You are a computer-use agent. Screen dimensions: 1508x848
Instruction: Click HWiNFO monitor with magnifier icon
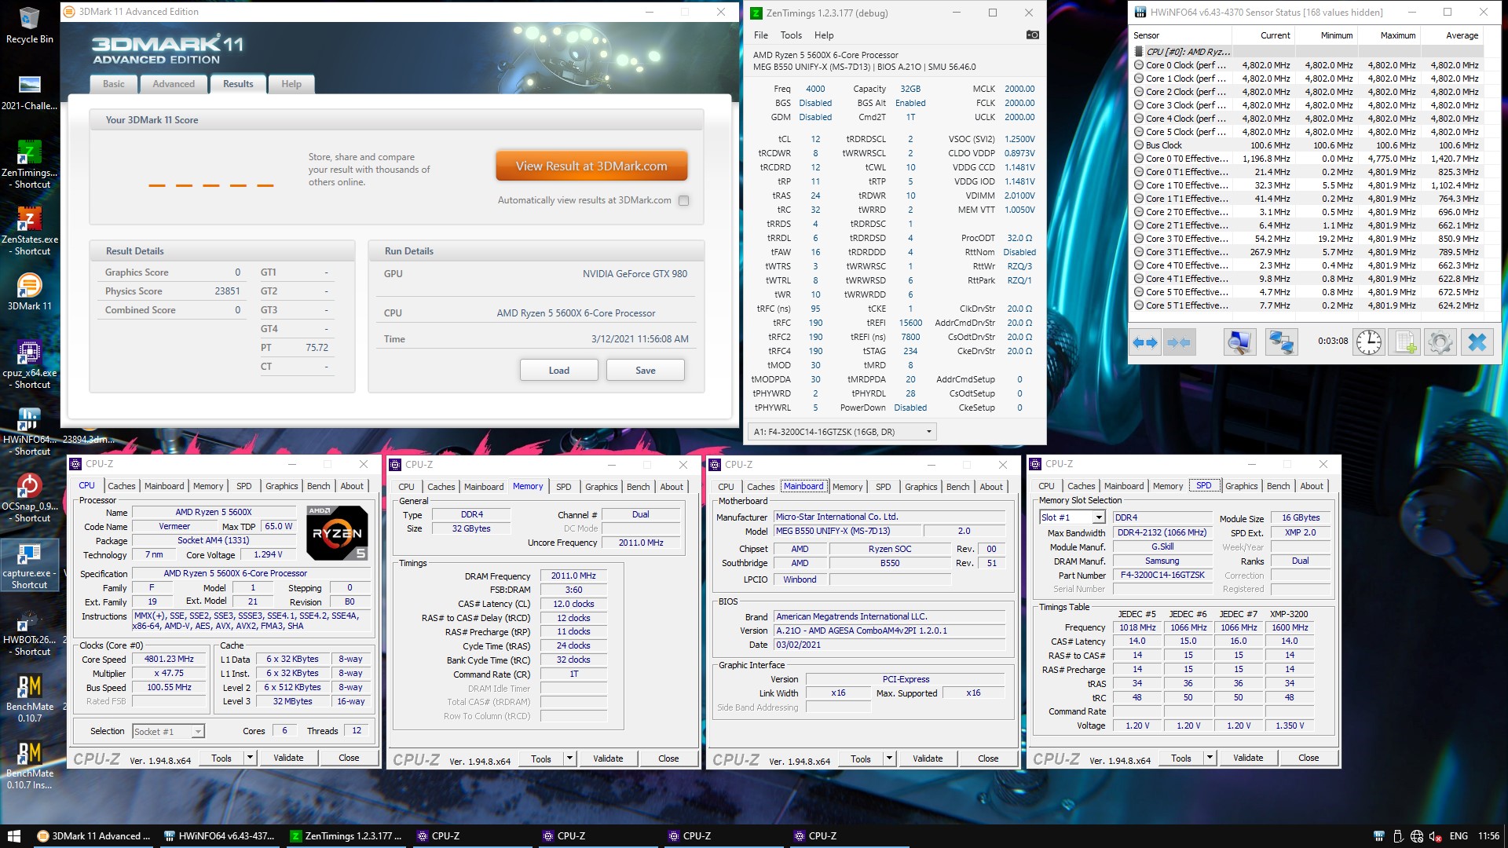pyautogui.click(x=1239, y=342)
